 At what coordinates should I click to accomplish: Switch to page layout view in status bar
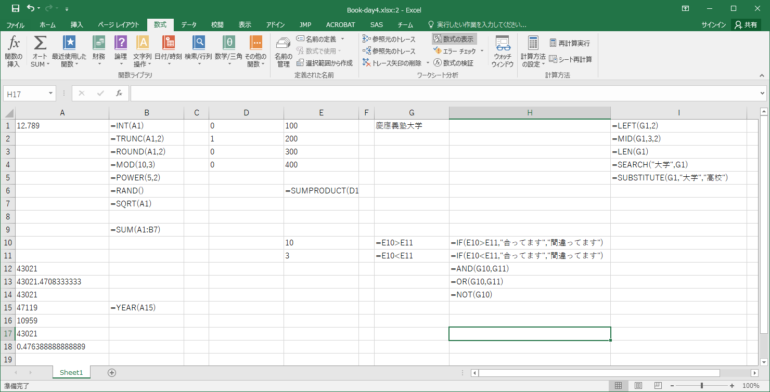pos(638,386)
